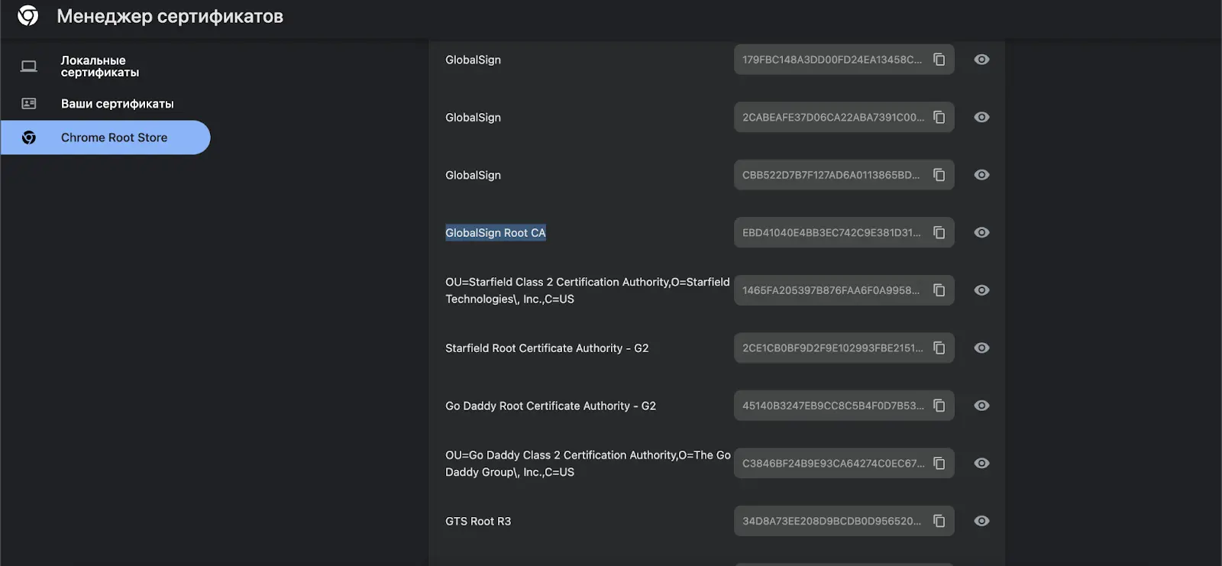
Task: Copy Go Daddy Class 2 hash
Action: tap(939, 463)
